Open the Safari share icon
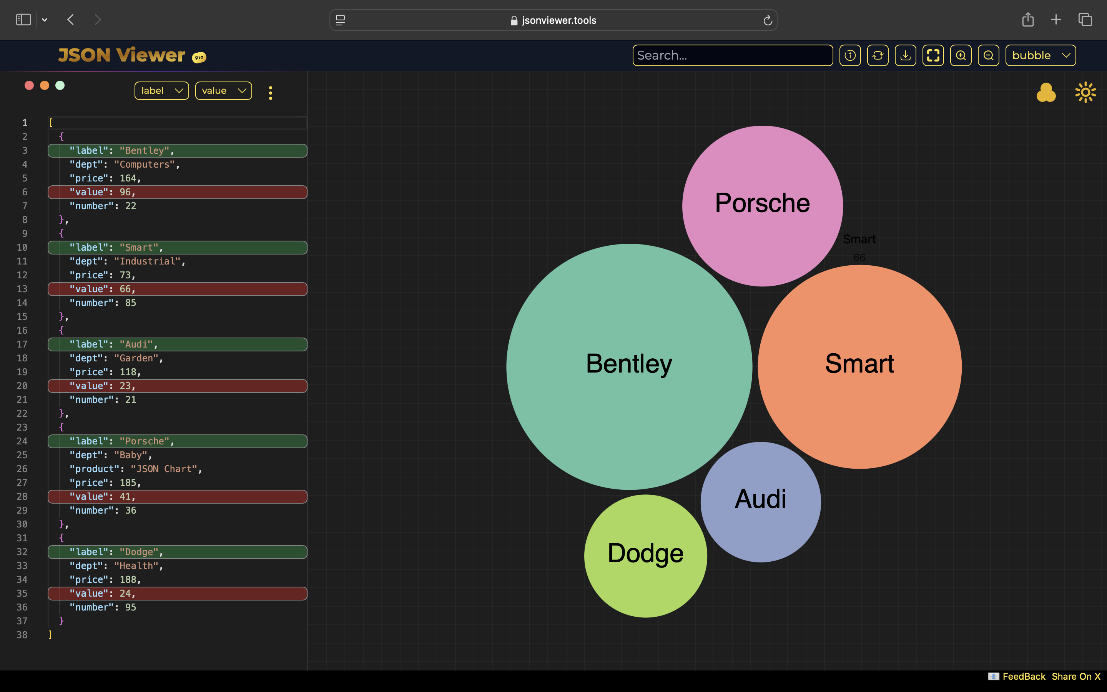The height and width of the screenshot is (692, 1107). (x=1028, y=19)
